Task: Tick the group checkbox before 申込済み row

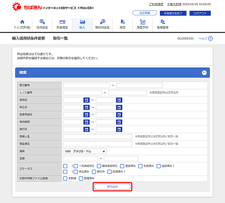Action: point(65,172)
